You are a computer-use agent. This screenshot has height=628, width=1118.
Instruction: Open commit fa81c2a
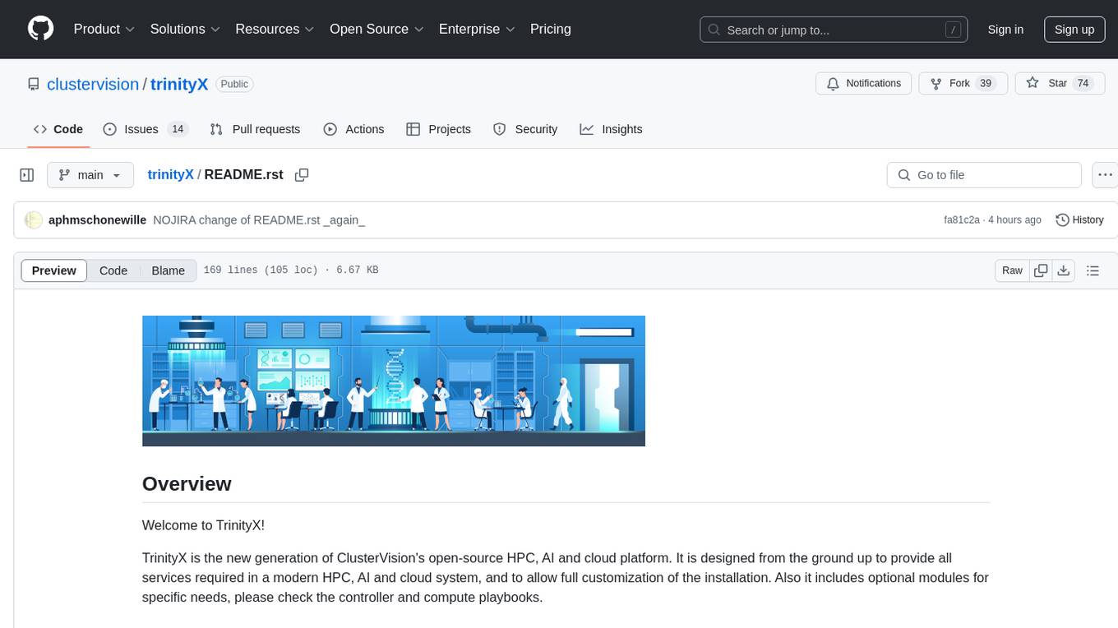tap(962, 219)
